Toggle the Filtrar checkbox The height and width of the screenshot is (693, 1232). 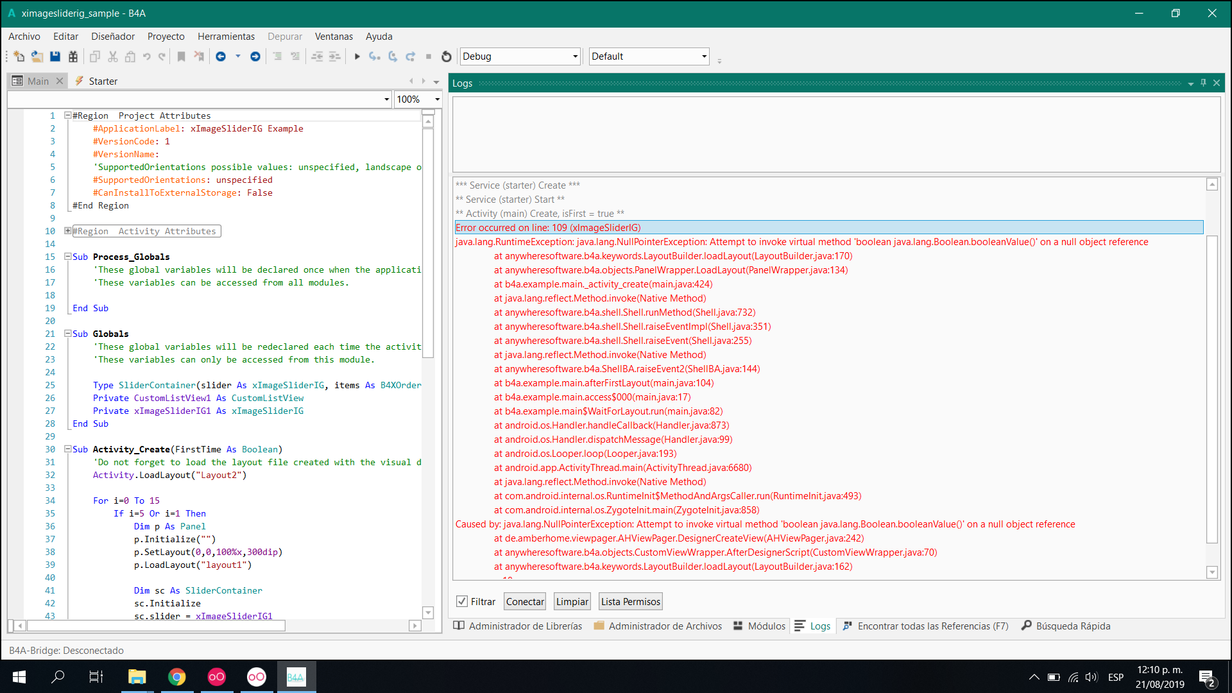point(462,601)
